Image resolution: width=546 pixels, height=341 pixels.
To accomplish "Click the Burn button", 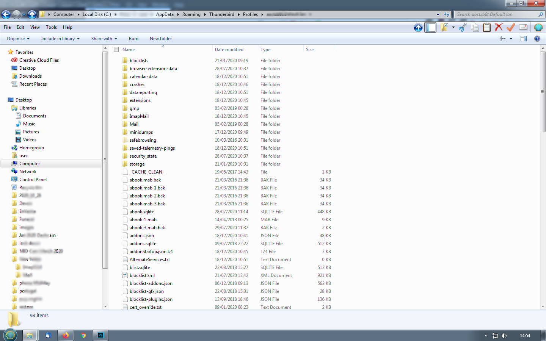I will point(133,39).
